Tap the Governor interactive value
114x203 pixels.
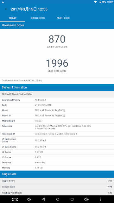(x=40, y=162)
